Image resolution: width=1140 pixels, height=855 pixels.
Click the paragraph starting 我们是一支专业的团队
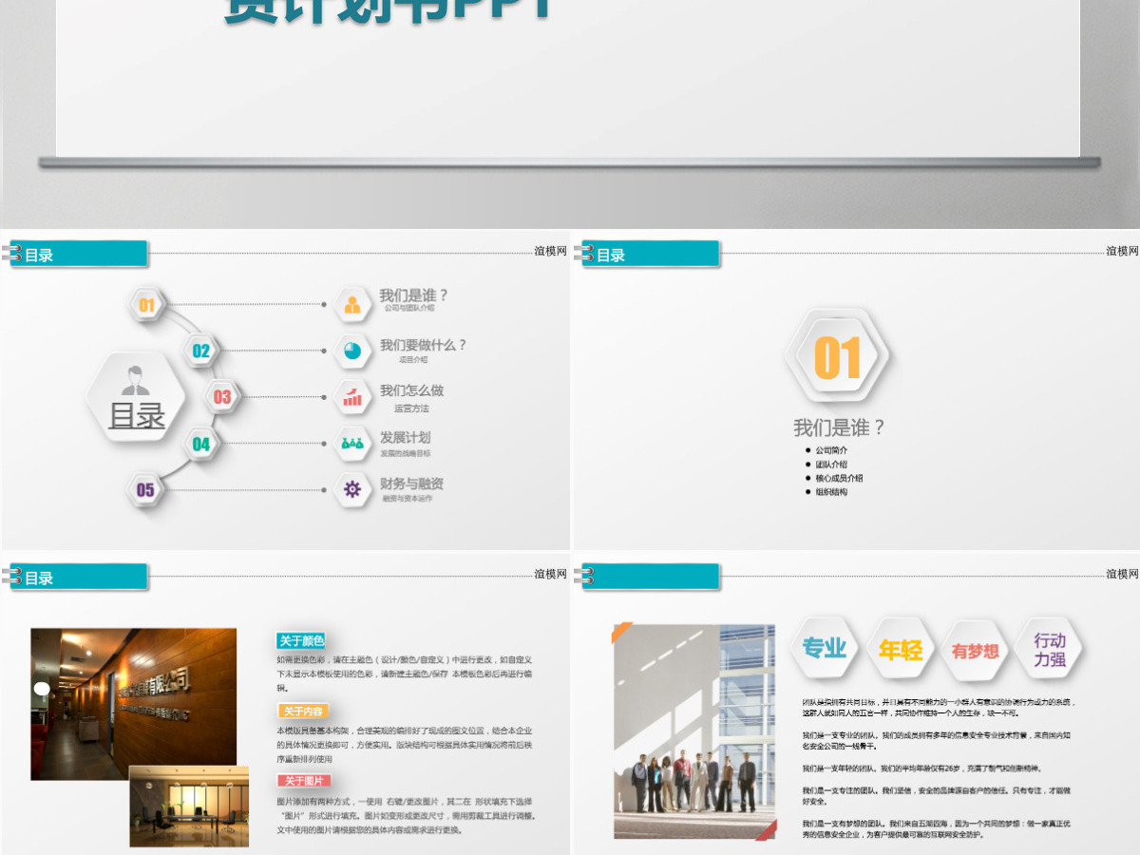pos(937,740)
